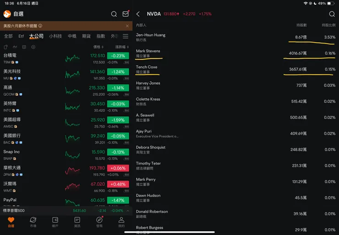Open Debora Shoquist insider row
The image size is (339, 235).
point(235,150)
